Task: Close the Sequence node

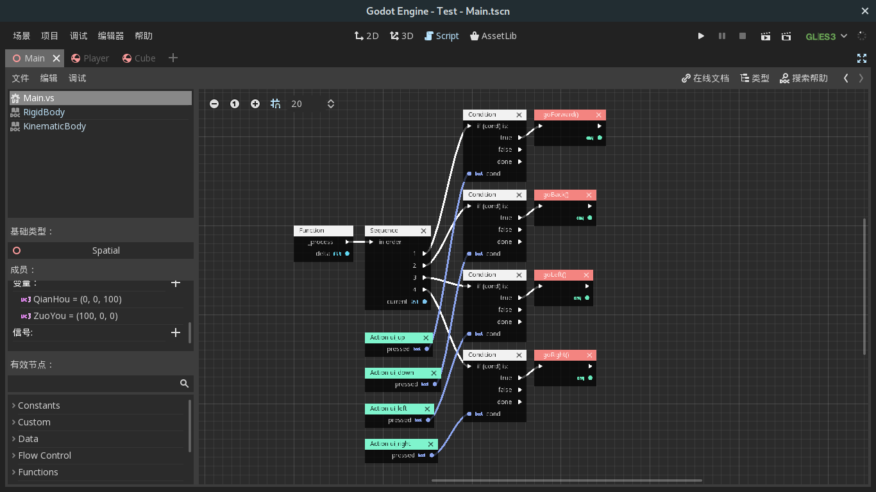Action: (x=424, y=231)
